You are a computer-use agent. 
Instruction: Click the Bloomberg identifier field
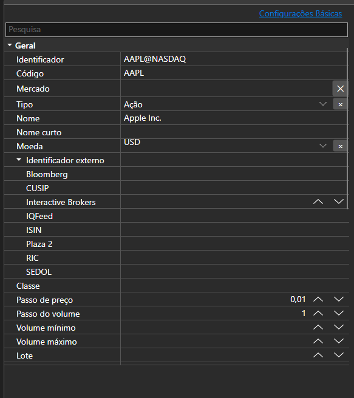234,174
